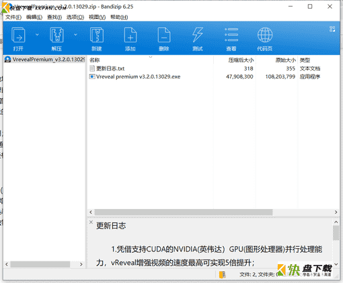This screenshot has height=283, width=343.
Task: Open the 选项(O) menu
Action: (x=75, y=17)
